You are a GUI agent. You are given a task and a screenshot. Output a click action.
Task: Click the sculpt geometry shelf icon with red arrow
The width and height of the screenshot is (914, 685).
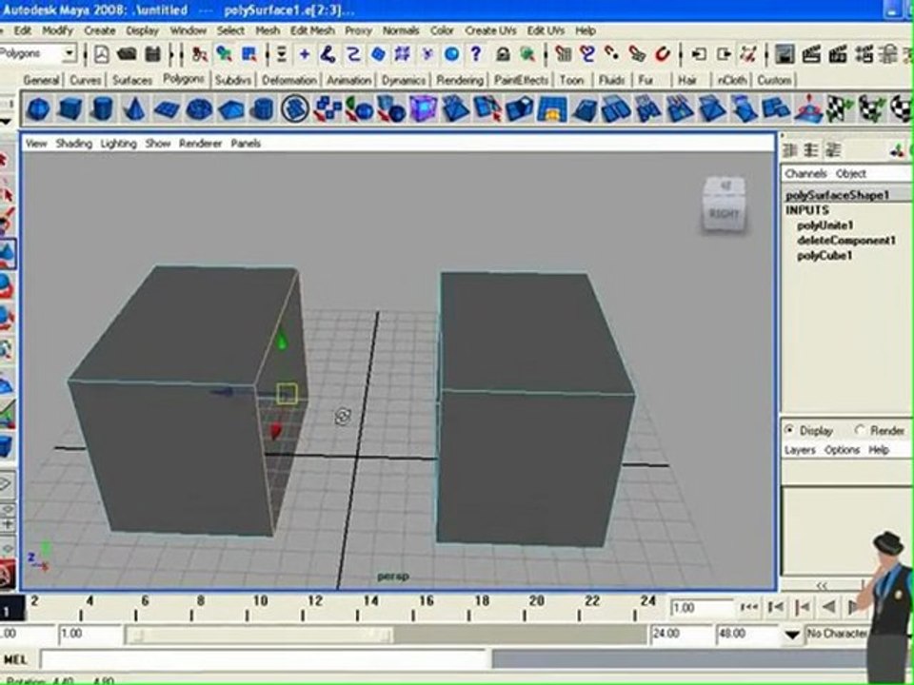point(809,109)
